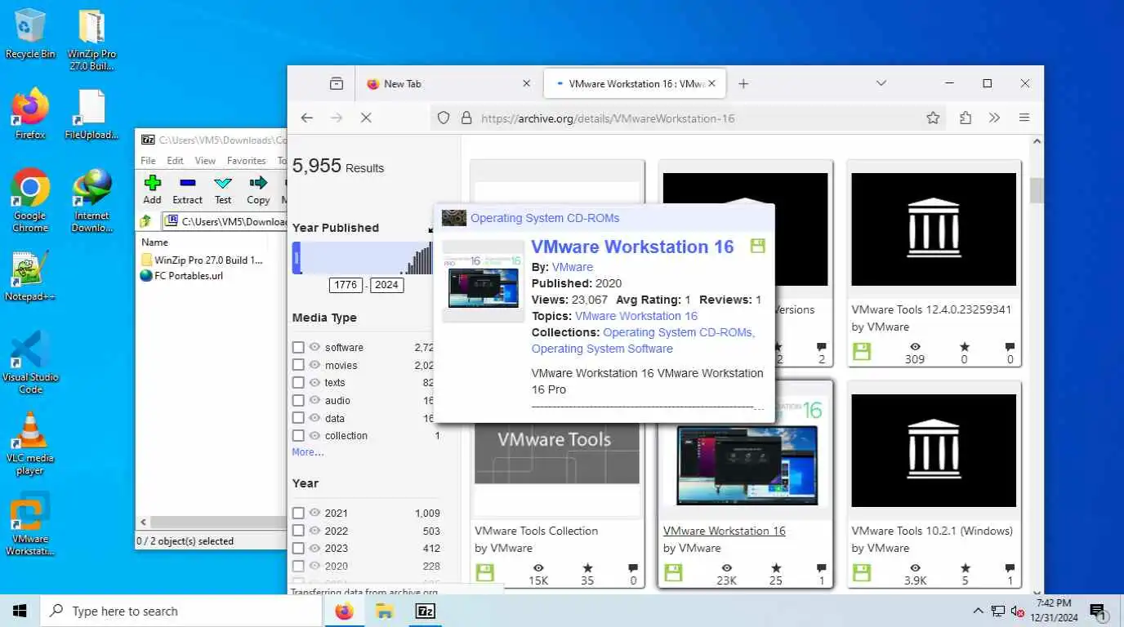The height and width of the screenshot is (627, 1124).
Task: Expand More media type options
Action: tap(308, 451)
